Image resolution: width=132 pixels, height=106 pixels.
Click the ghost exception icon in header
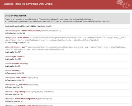pos(126,5)
